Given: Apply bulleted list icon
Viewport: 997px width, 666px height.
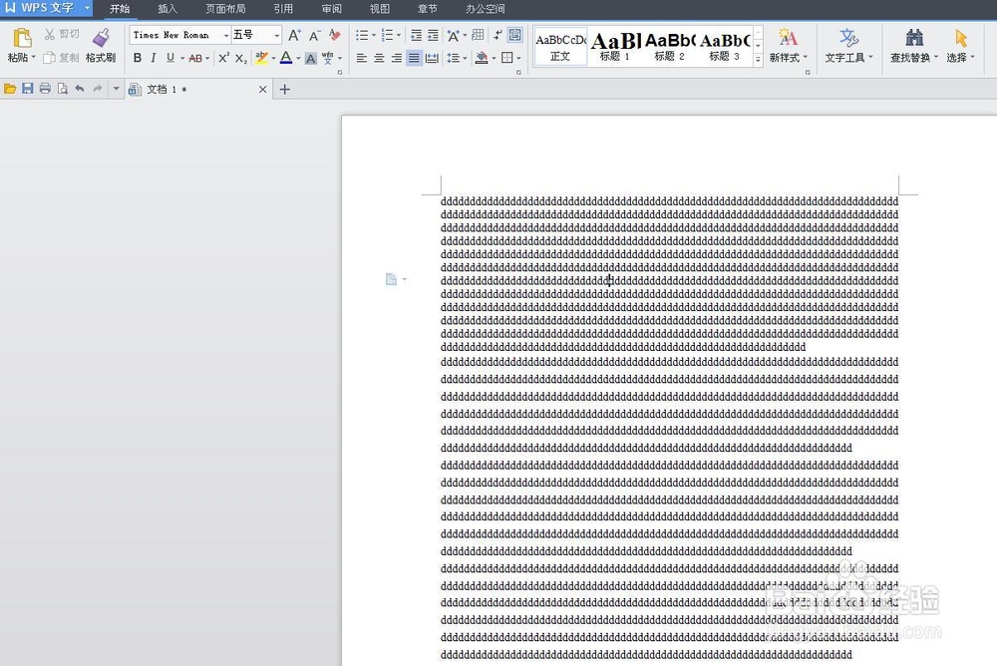Looking at the screenshot, I should point(362,35).
